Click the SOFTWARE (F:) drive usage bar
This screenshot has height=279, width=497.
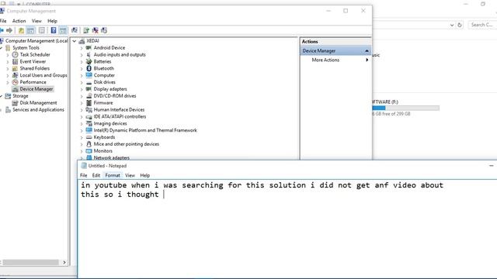click(x=405, y=108)
